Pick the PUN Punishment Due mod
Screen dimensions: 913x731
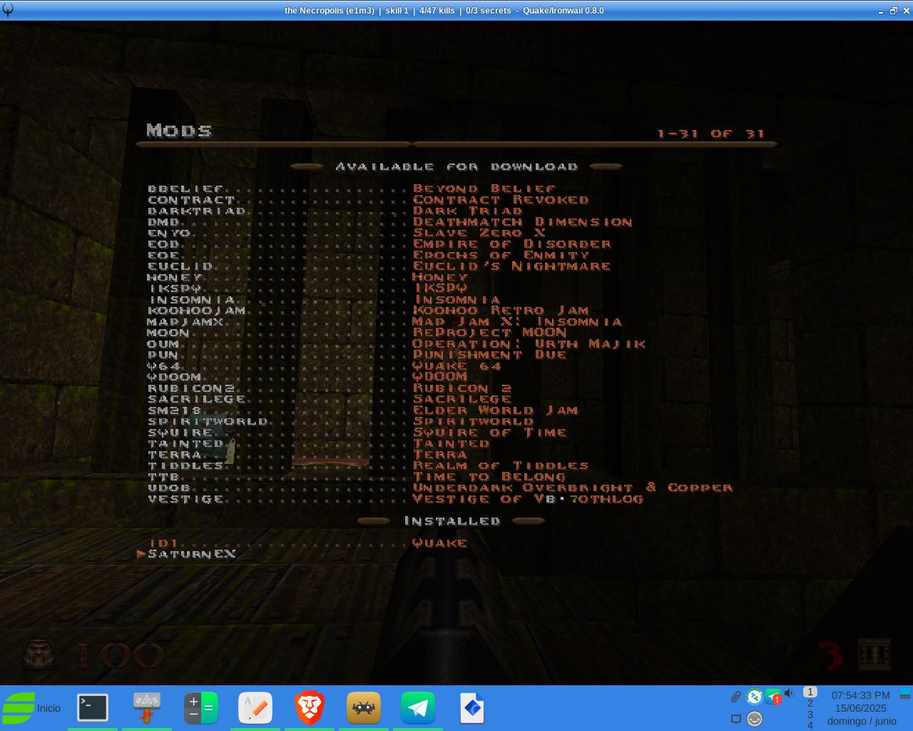357,355
